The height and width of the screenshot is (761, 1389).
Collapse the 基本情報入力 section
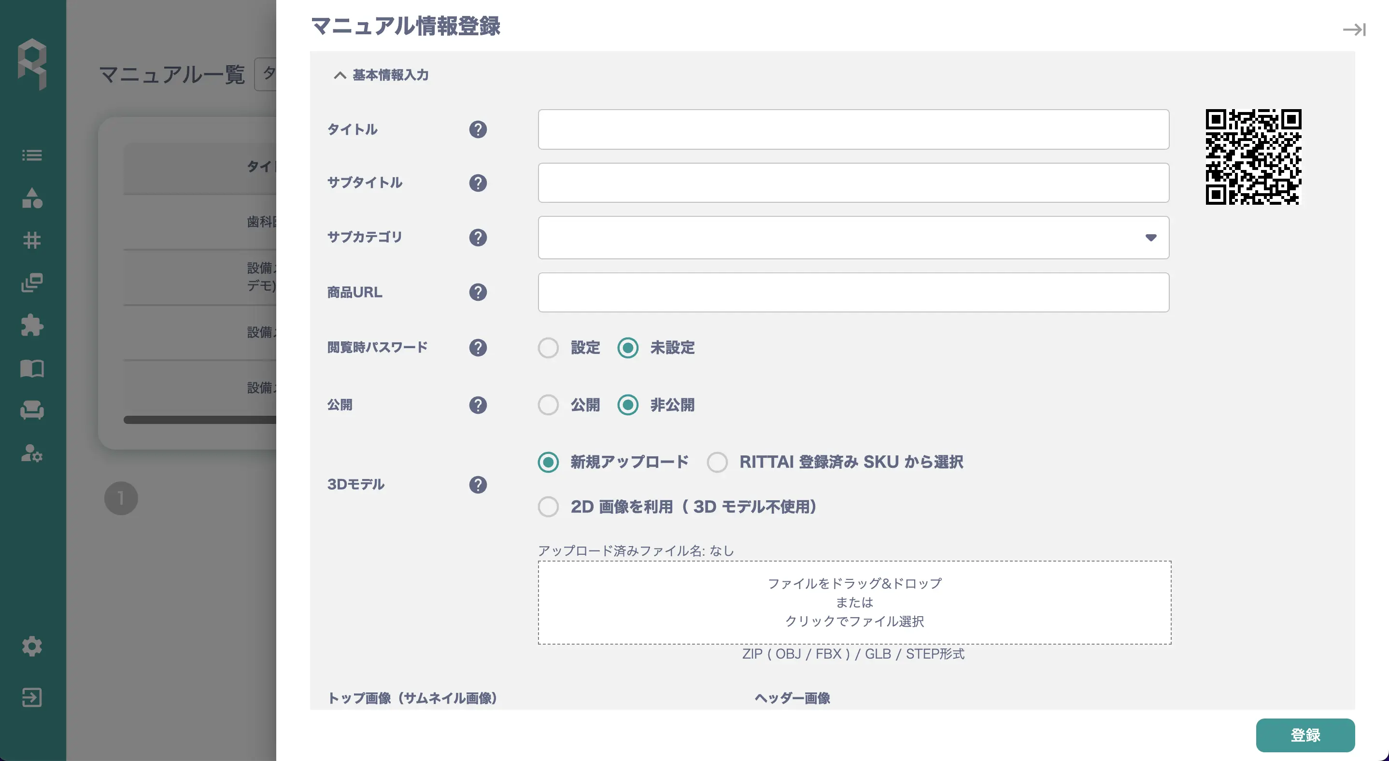(x=340, y=75)
